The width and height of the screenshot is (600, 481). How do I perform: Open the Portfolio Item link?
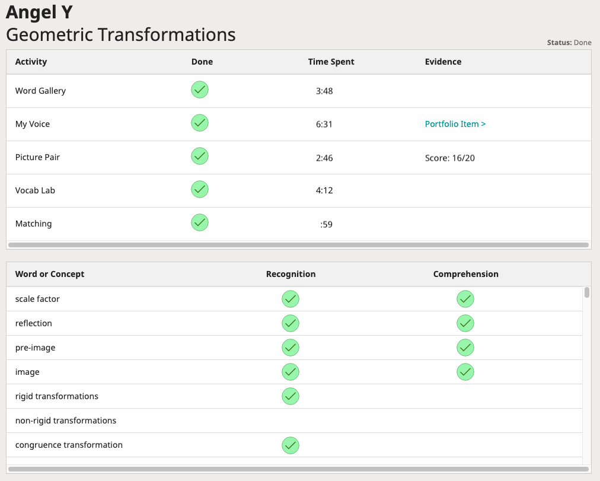point(455,124)
